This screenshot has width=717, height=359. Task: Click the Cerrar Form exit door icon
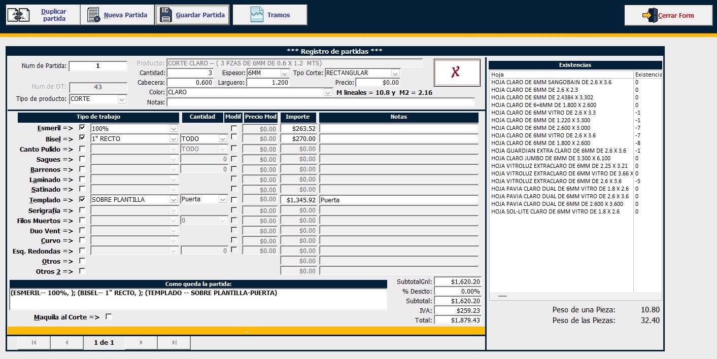tap(650, 15)
